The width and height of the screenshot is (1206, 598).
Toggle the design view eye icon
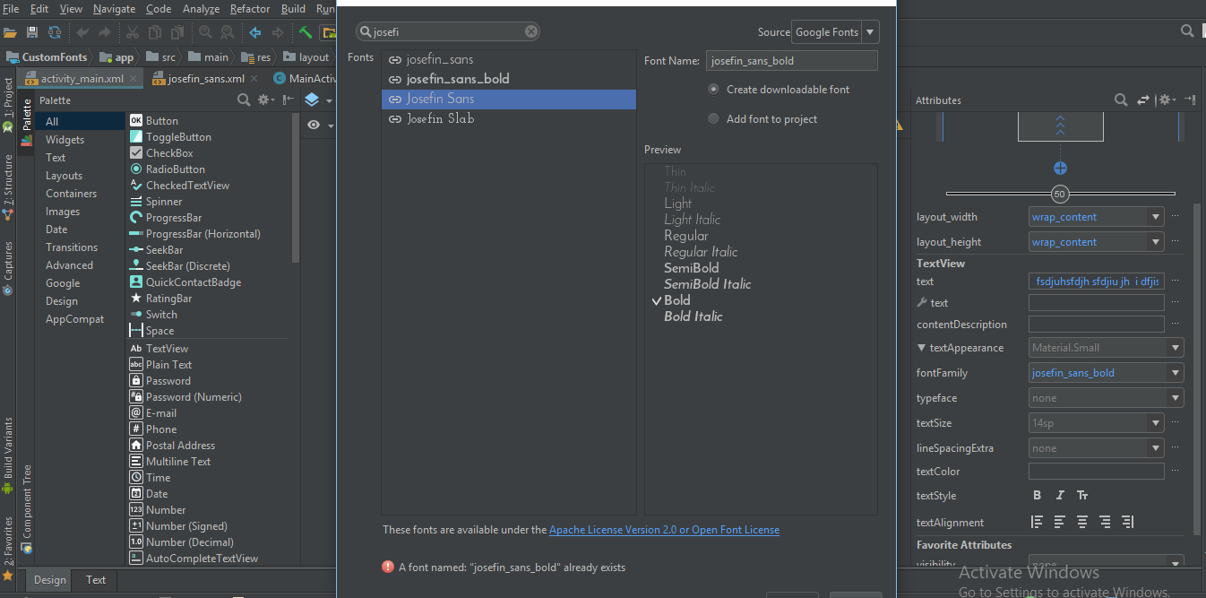(314, 126)
